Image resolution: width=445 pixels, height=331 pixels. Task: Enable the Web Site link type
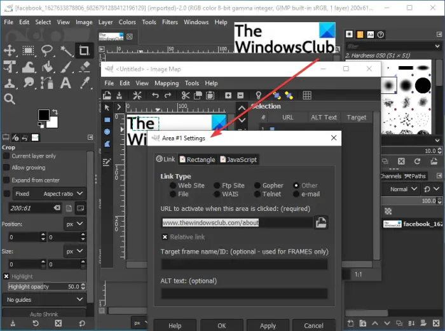pos(172,186)
